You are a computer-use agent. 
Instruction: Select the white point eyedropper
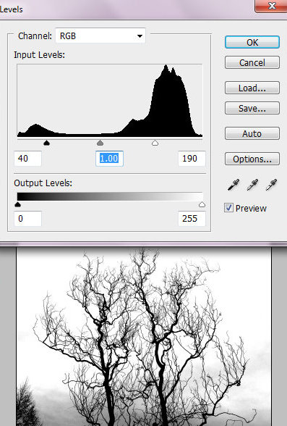[271, 185]
